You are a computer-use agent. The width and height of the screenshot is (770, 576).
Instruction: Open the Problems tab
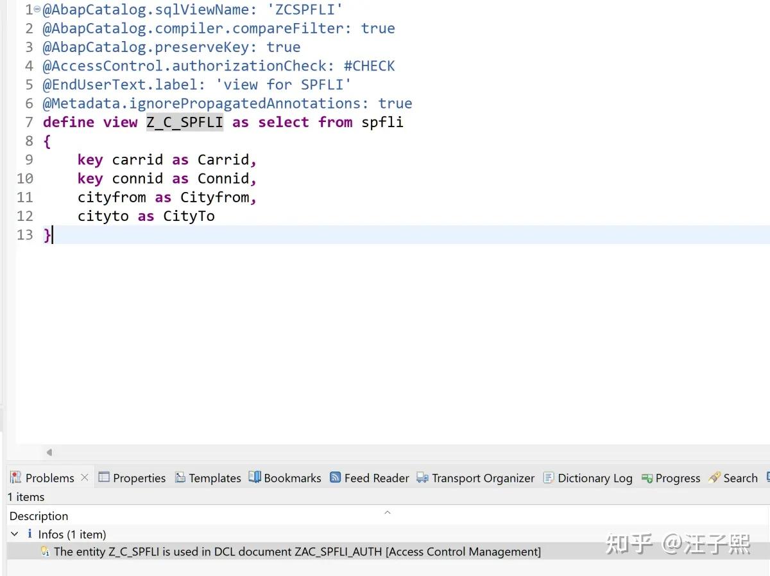click(49, 478)
